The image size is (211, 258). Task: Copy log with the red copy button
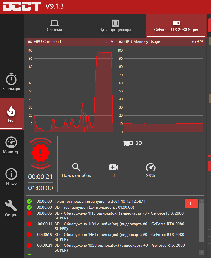coord(192,203)
